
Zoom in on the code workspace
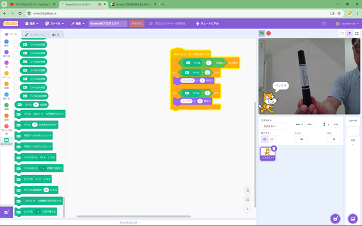(247, 190)
